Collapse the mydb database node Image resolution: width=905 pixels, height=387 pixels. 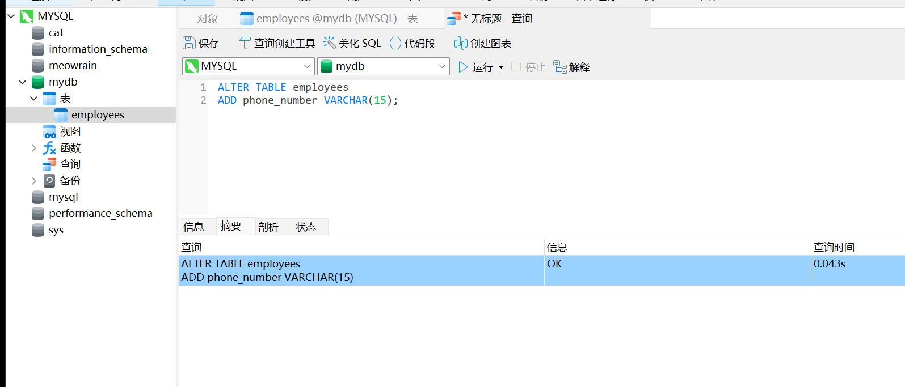pyautogui.click(x=23, y=82)
